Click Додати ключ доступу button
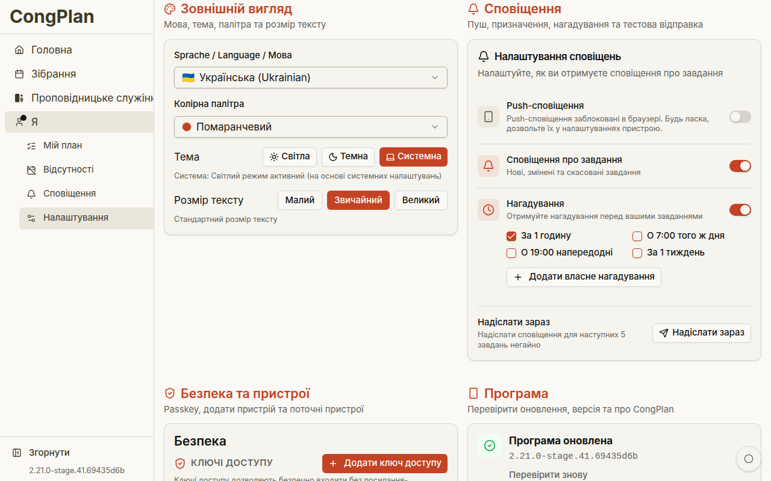This screenshot has height=481, width=771. (x=385, y=464)
